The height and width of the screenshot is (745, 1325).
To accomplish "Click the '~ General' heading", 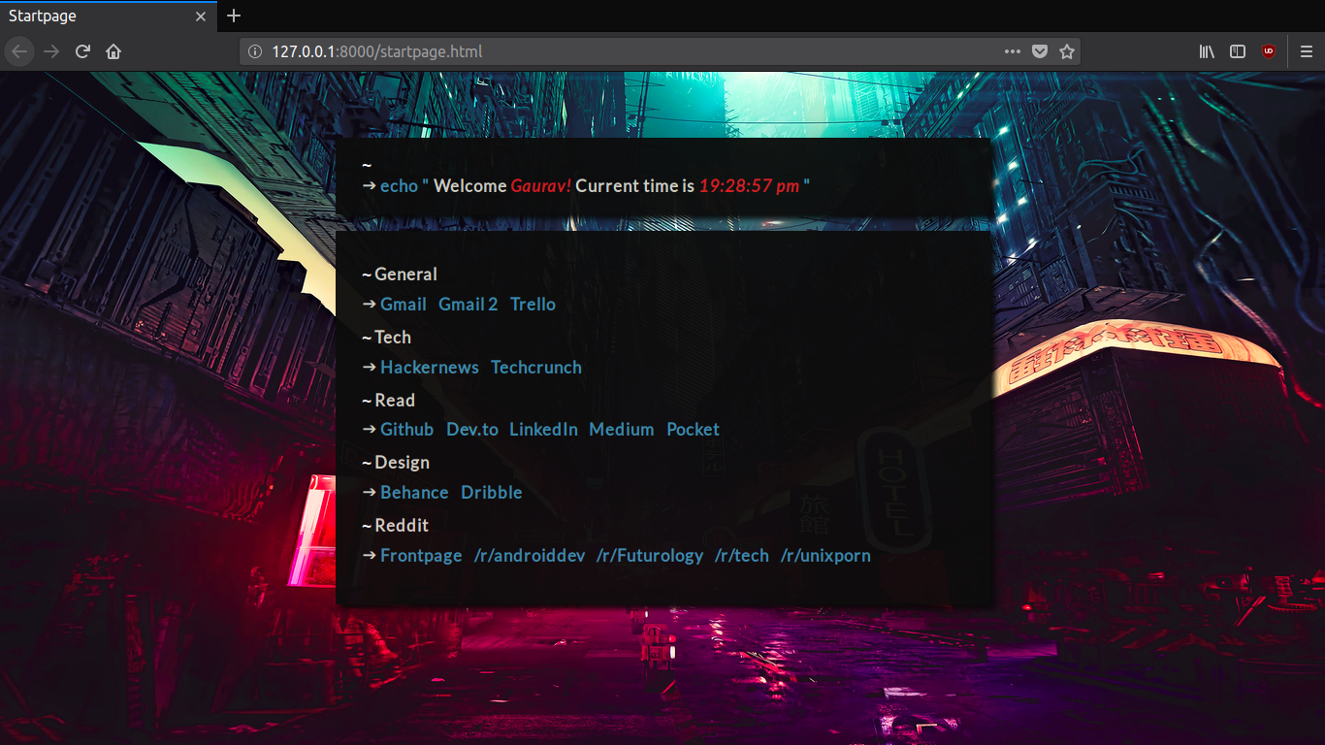I will 400,275.
